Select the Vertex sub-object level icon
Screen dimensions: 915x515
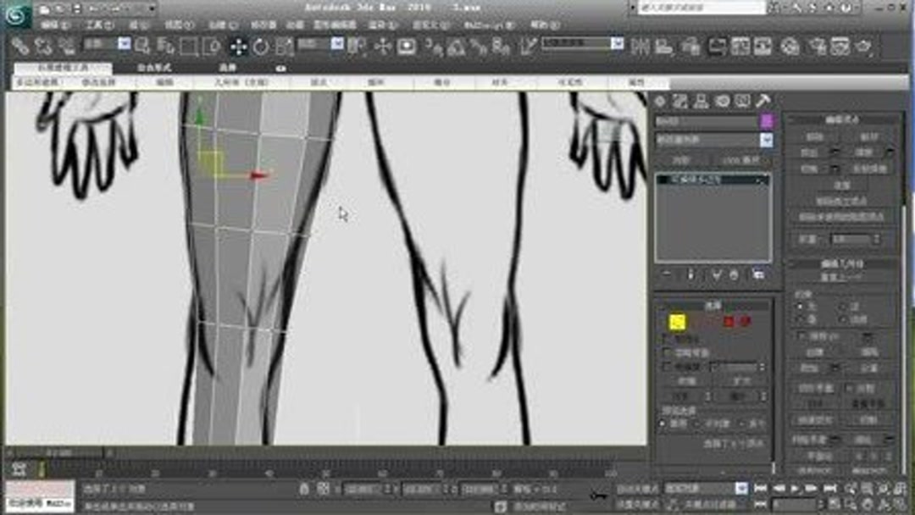[678, 320]
